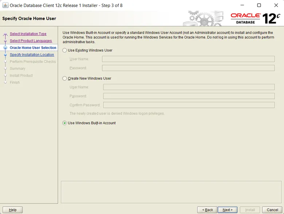Open Select Product Languages step link

click(31, 41)
